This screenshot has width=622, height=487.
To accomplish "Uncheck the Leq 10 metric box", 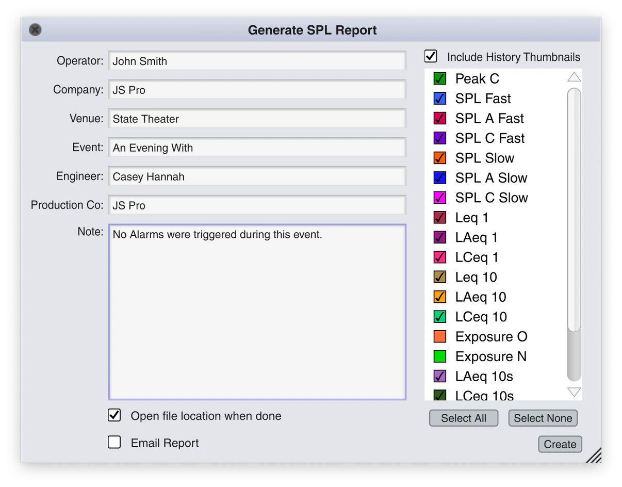I will 439,278.
